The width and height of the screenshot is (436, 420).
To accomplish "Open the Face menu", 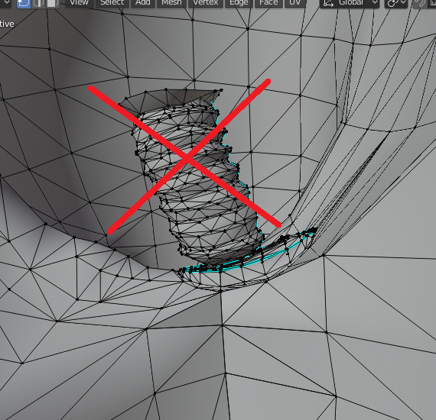I will click(268, 3).
